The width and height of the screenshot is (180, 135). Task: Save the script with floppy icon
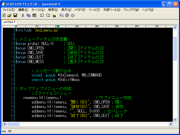point(15,15)
